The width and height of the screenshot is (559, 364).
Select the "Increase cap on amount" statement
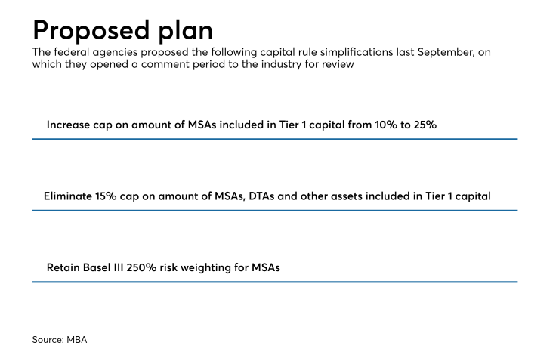pyautogui.click(x=242, y=125)
